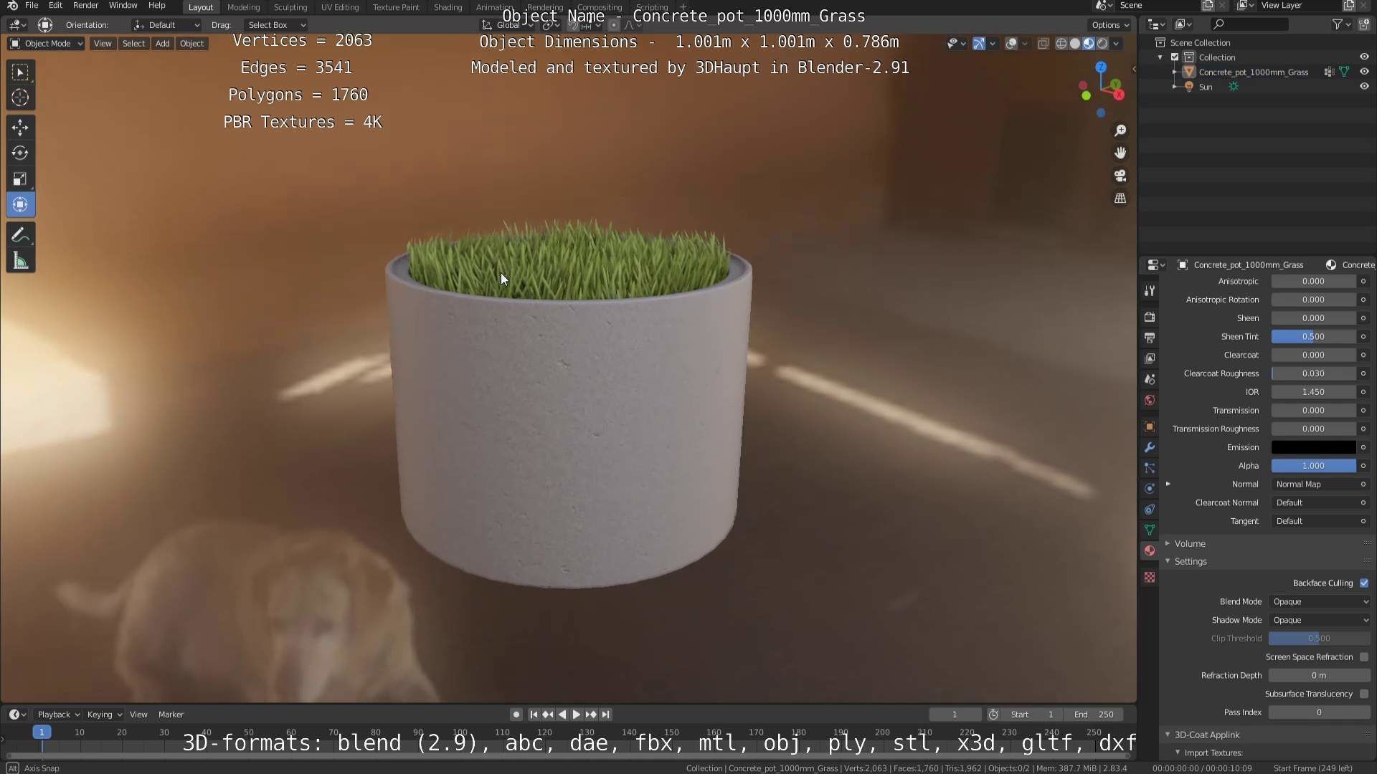Hide the Sun object via eye icon

pyautogui.click(x=1364, y=87)
